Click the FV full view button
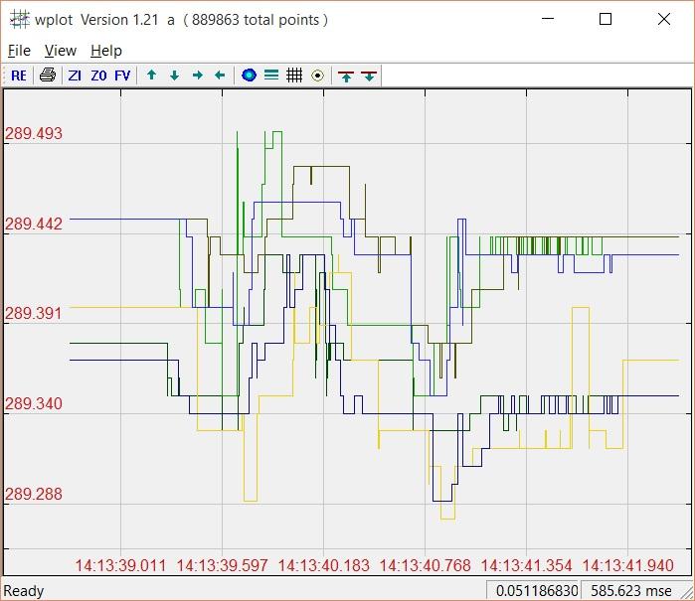695x601 pixels. pos(122,75)
